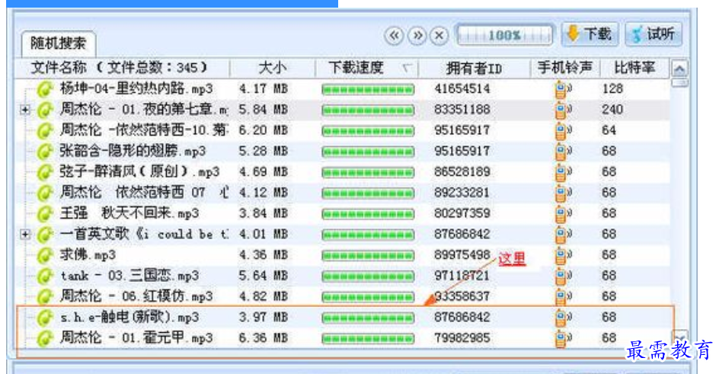
Task: Expand the 周杰伦 - 01.夜的第七章 row
Action: [25, 110]
